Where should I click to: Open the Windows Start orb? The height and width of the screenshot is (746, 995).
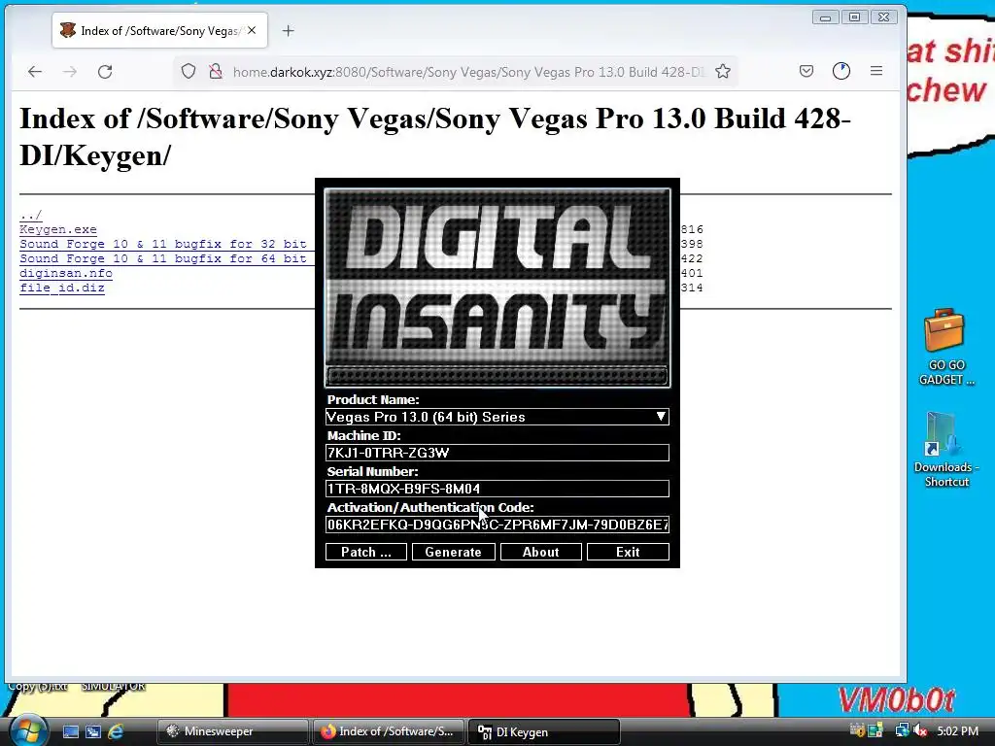click(26, 729)
